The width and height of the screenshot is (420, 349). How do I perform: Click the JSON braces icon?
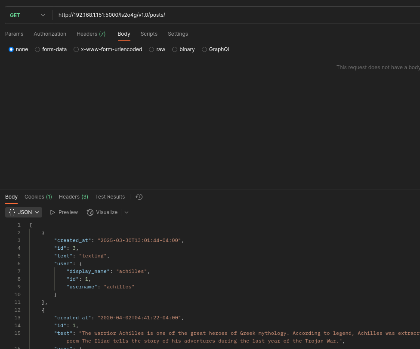[12, 212]
